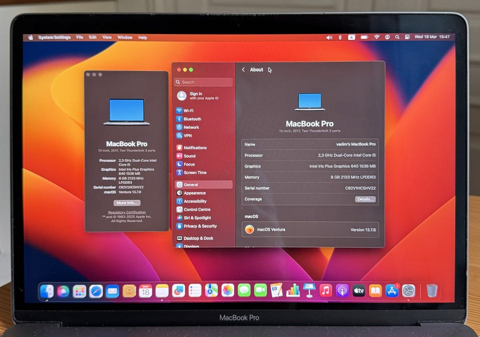Select General in the sidebar
Viewport: 480px width, 337px height.
pos(203,185)
